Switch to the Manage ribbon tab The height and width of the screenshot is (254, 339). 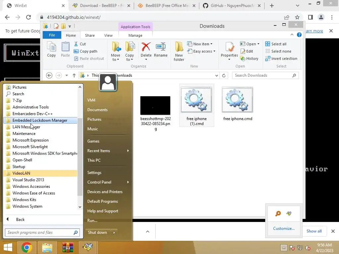click(x=135, y=35)
